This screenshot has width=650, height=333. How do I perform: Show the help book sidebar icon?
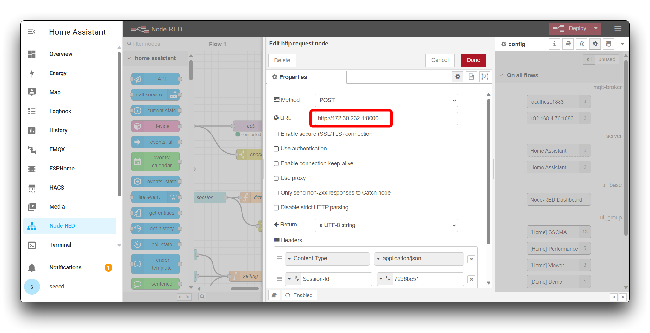pyautogui.click(x=568, y=44)
